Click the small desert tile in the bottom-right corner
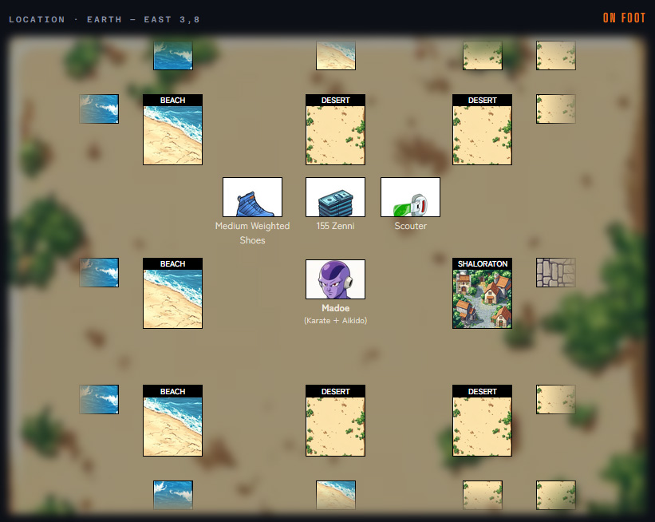The width and height of the screenshot is (655, 522). (x=556, y=495)
